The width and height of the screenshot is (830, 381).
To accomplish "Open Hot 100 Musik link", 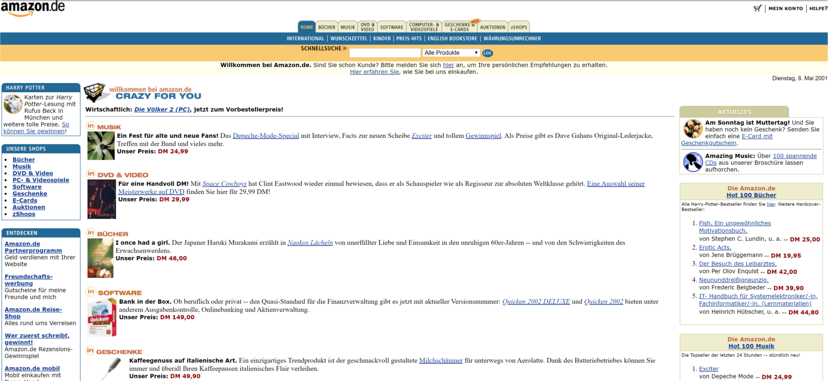I will 751,346.
